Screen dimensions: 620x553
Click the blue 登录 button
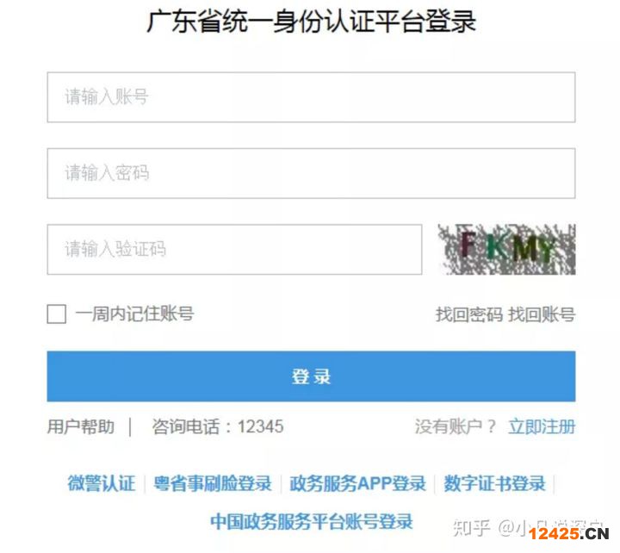[x=311, y=376]
